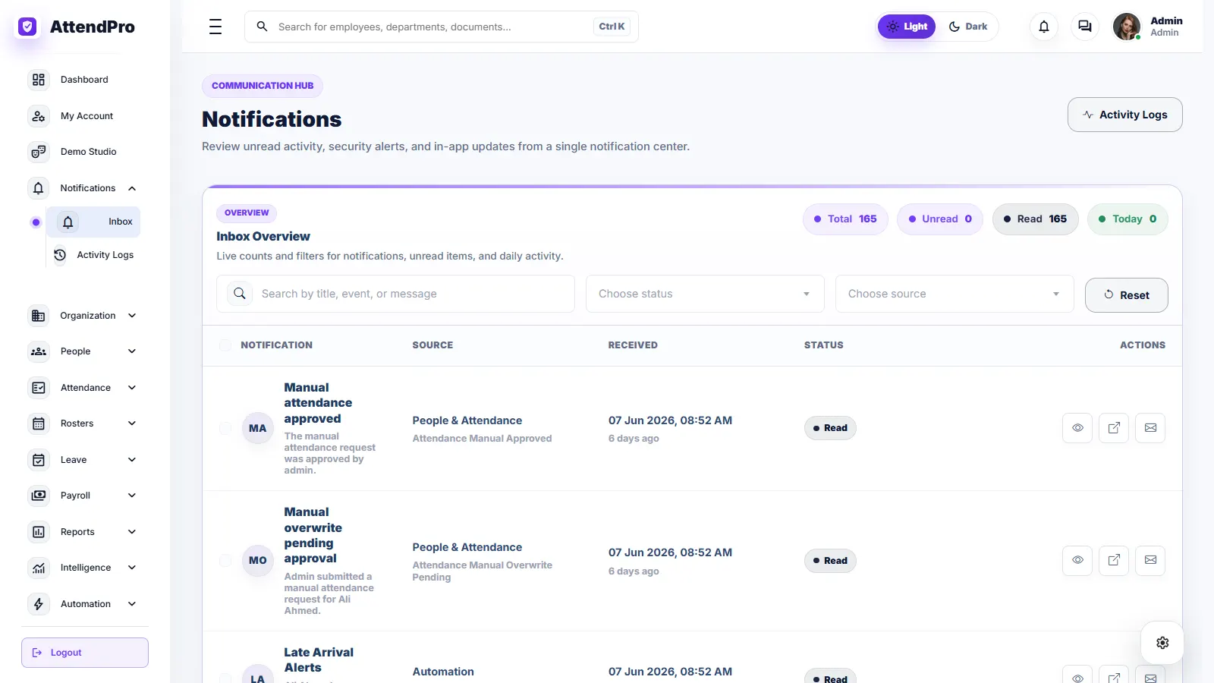Click the Demo Studio sidebar icon
The width and height of the screenshot is (1214, 683).
(x=39, y=152)
